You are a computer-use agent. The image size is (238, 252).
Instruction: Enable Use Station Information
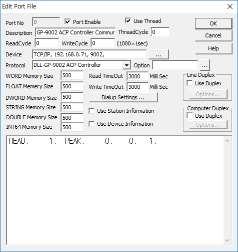[x=91, y=111]
